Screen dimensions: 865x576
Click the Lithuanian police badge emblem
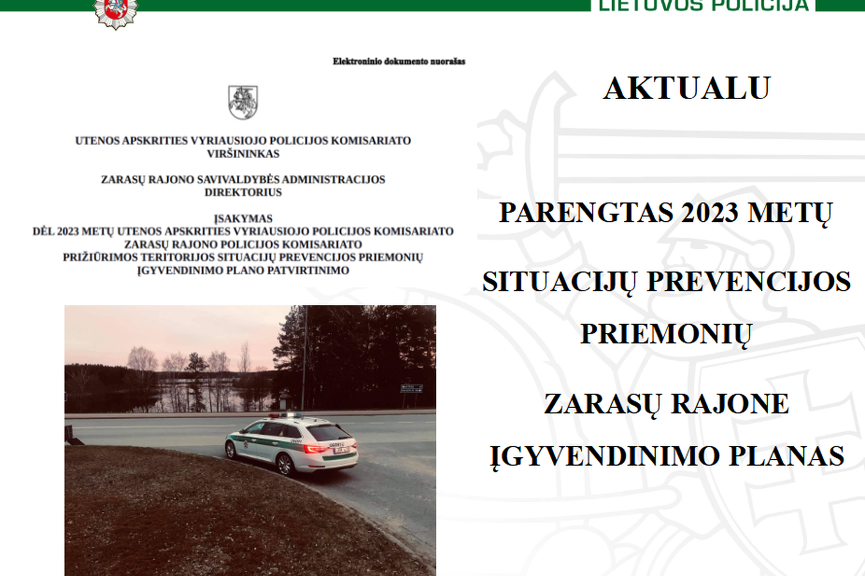point(116,14)
